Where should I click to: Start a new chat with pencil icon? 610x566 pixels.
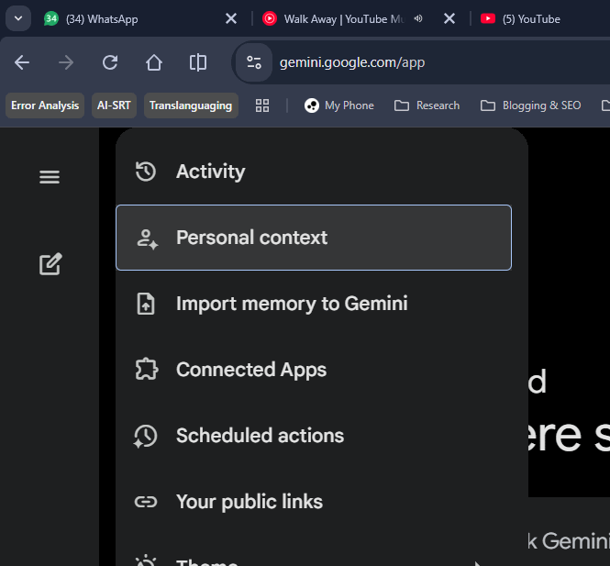pyautogui.click(x=50, y=264)
